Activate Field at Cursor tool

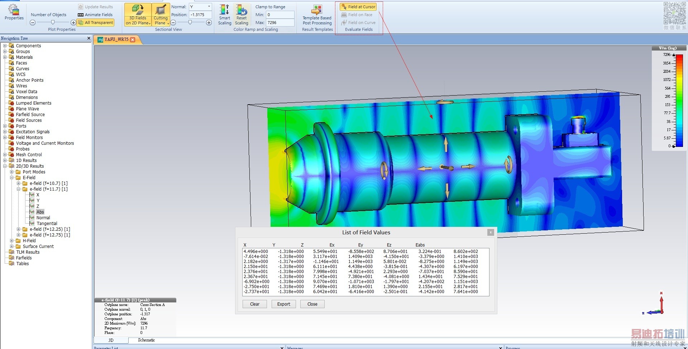pyautogui.click(x=358, y=7)
